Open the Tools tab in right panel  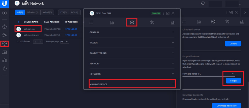(227, 21)
